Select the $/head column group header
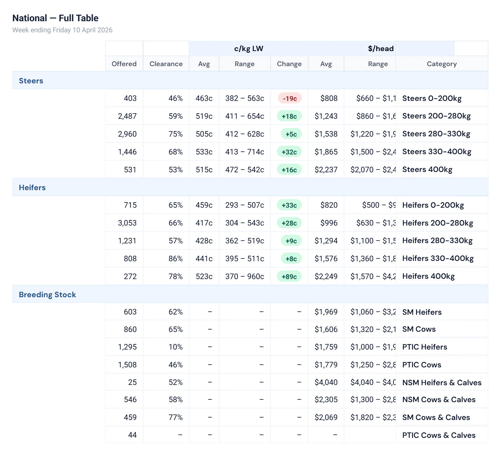501x456 pixels. click(x=380, y=48)
